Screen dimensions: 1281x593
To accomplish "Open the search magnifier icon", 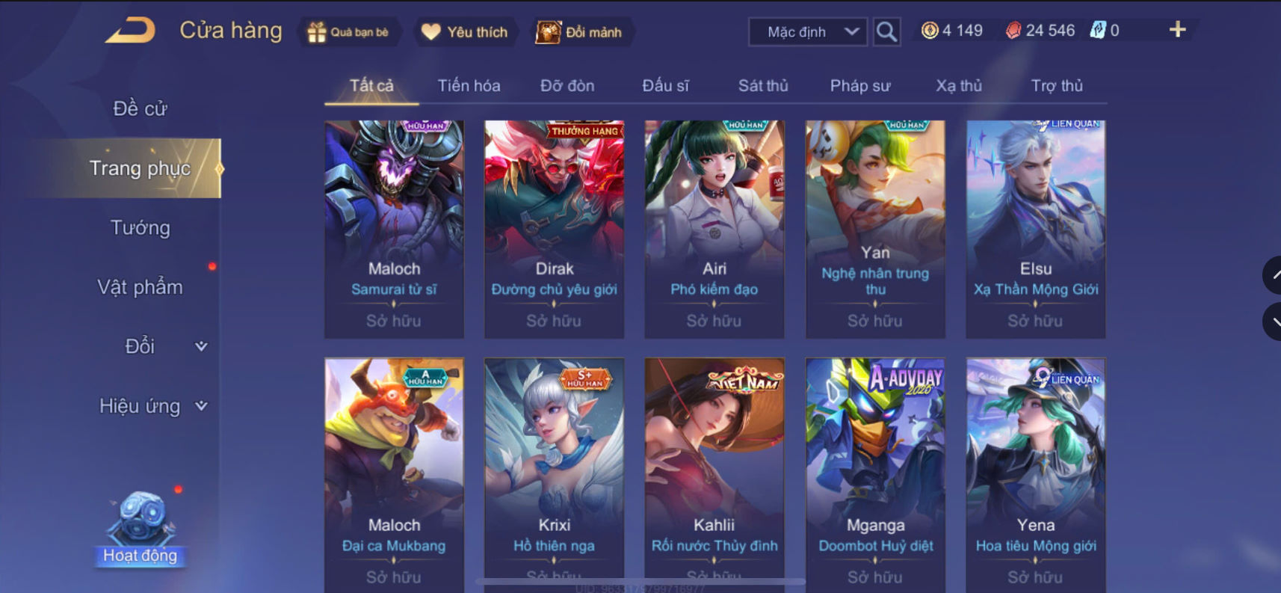I will point(886,31).
